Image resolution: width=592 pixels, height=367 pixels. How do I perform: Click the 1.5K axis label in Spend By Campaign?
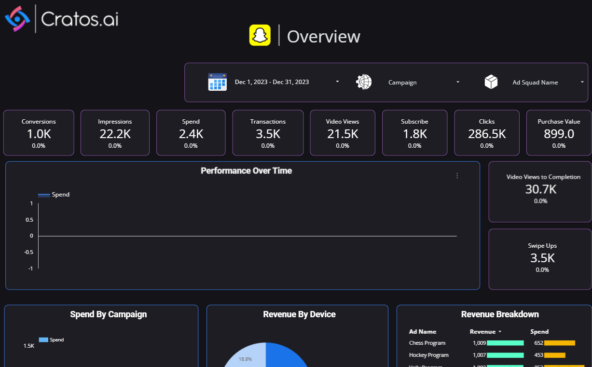point(29,346)
